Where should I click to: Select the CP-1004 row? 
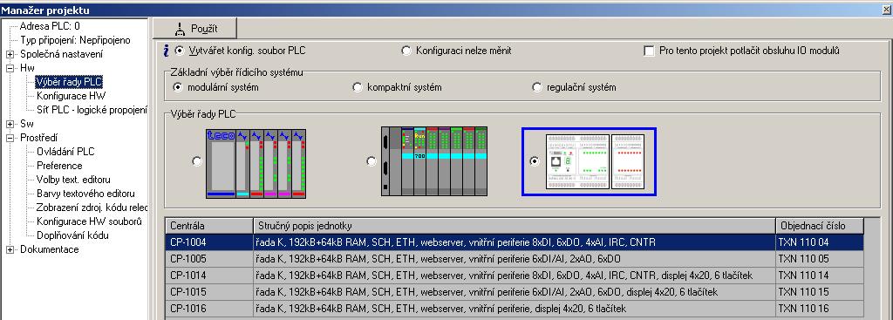(x=515, y=242)
